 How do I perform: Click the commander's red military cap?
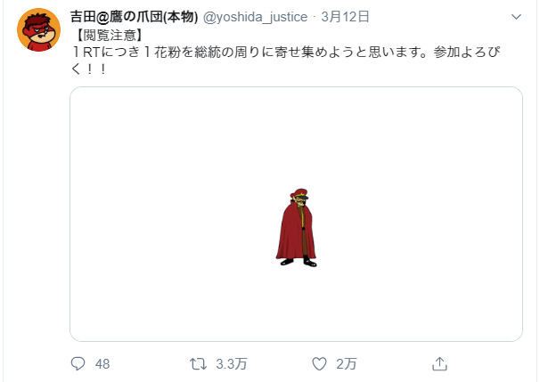(299, 194)
